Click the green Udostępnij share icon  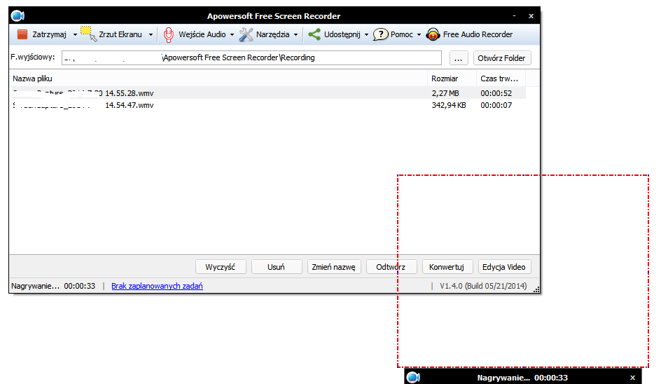click(314, 34)
